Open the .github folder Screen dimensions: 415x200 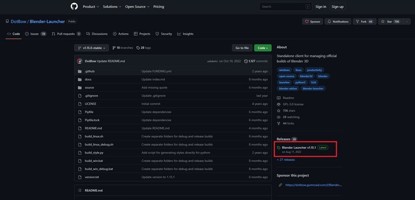point(89,72)
